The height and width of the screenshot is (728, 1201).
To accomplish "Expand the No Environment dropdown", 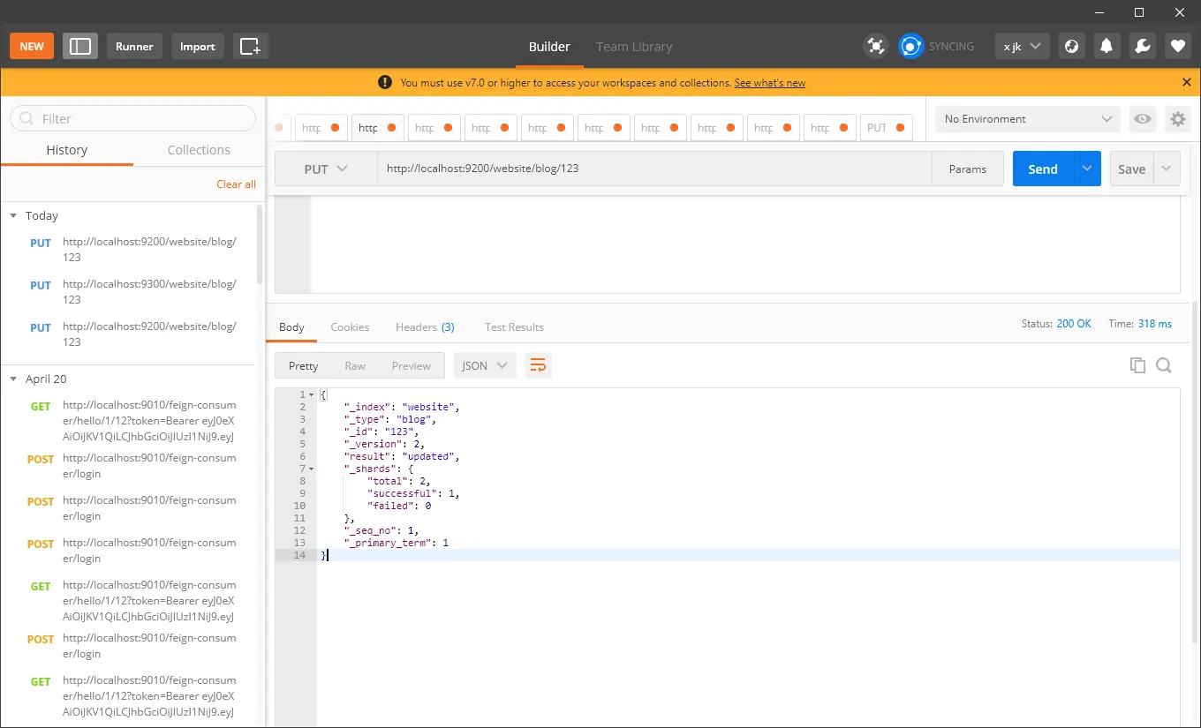I will pos(1028,119).
